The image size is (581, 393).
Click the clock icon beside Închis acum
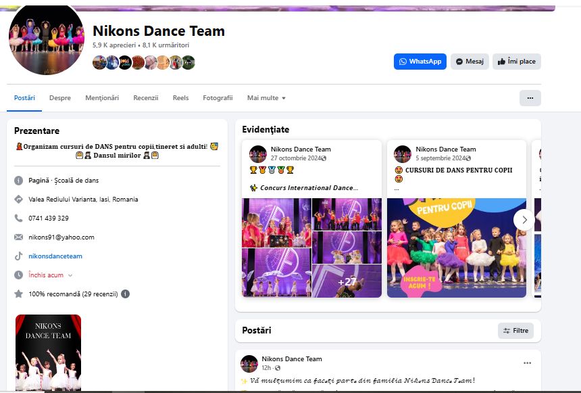pyautogui.click(x=18, y=275)
